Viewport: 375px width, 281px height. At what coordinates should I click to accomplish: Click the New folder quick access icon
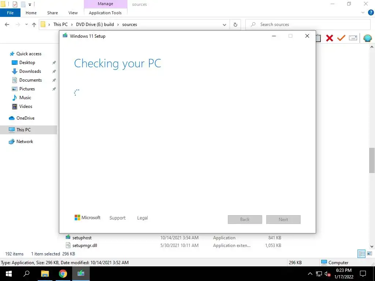point(23,4)
